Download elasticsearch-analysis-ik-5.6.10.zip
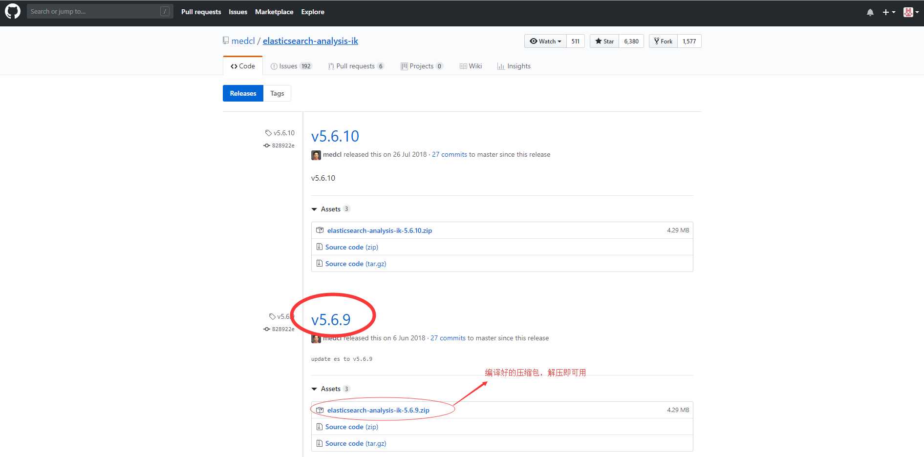The image size is (924, 457). [380, 230]
